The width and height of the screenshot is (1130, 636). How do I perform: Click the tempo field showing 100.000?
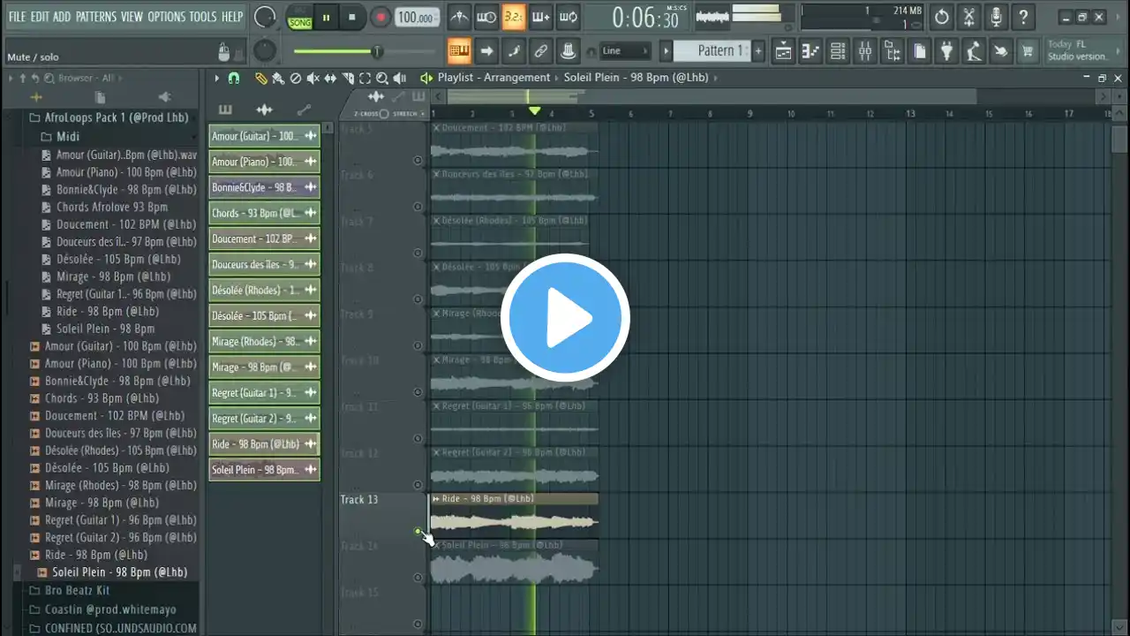416,18
